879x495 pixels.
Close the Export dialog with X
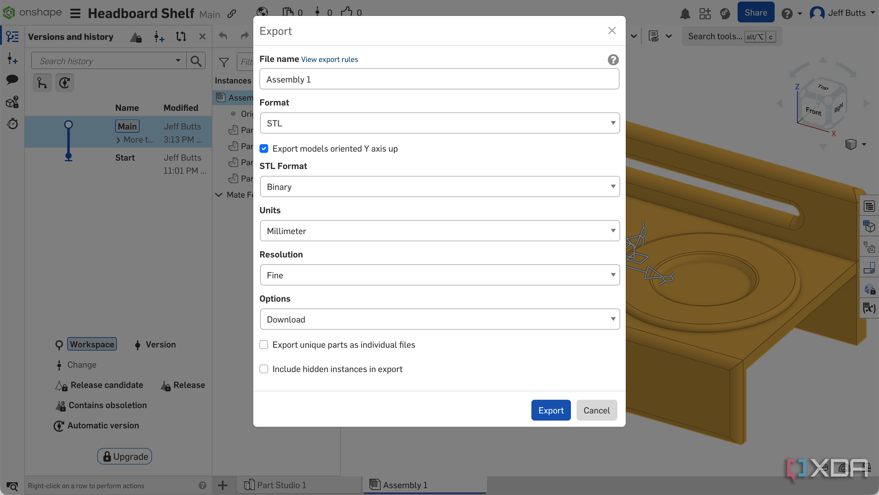(x=612, y=31)
